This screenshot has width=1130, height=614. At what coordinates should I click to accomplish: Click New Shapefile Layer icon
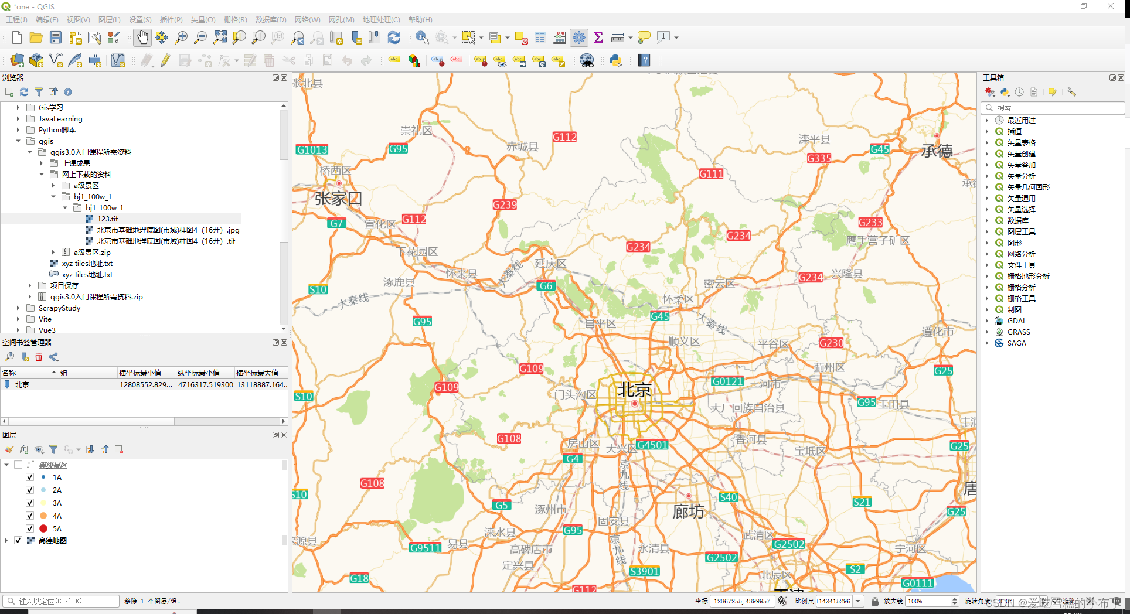[56, 60]
